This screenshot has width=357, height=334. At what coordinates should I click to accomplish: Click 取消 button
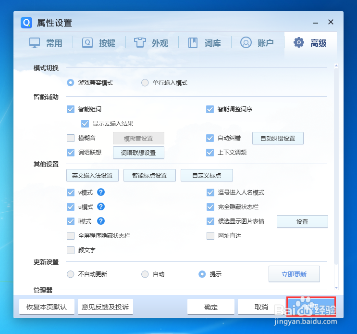(261, 307)
